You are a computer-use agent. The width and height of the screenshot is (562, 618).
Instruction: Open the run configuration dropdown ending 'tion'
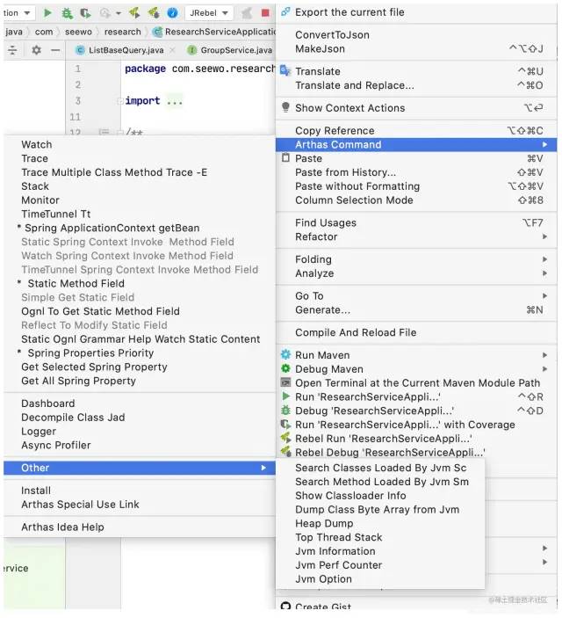pos(18,13)
